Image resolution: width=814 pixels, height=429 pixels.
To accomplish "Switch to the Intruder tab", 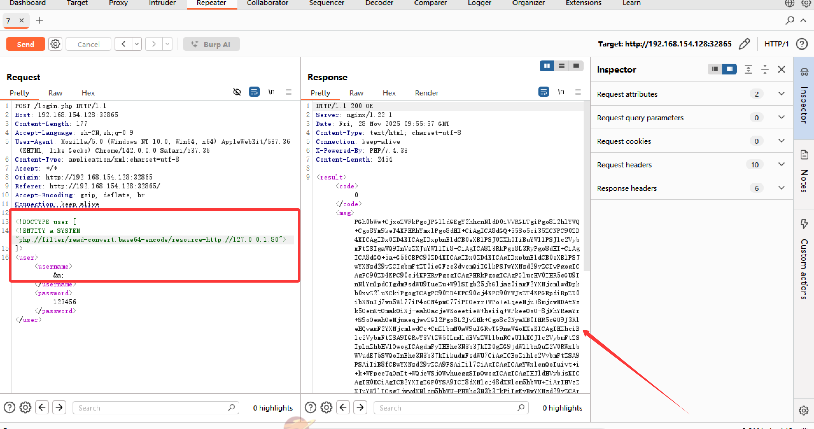I will tap(162, 3).
